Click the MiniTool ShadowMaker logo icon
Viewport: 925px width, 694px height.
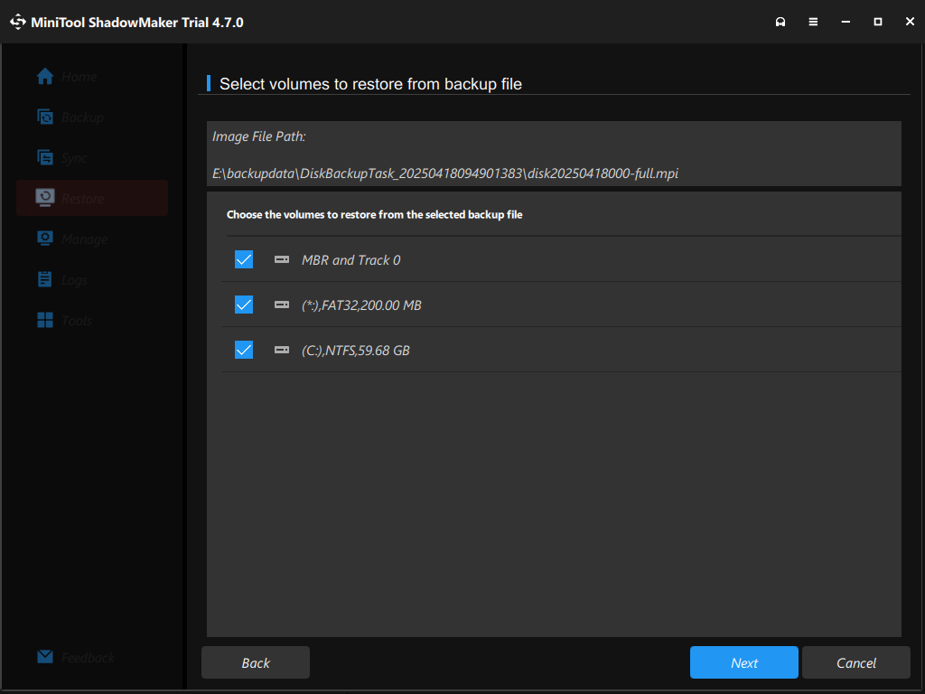18,22
